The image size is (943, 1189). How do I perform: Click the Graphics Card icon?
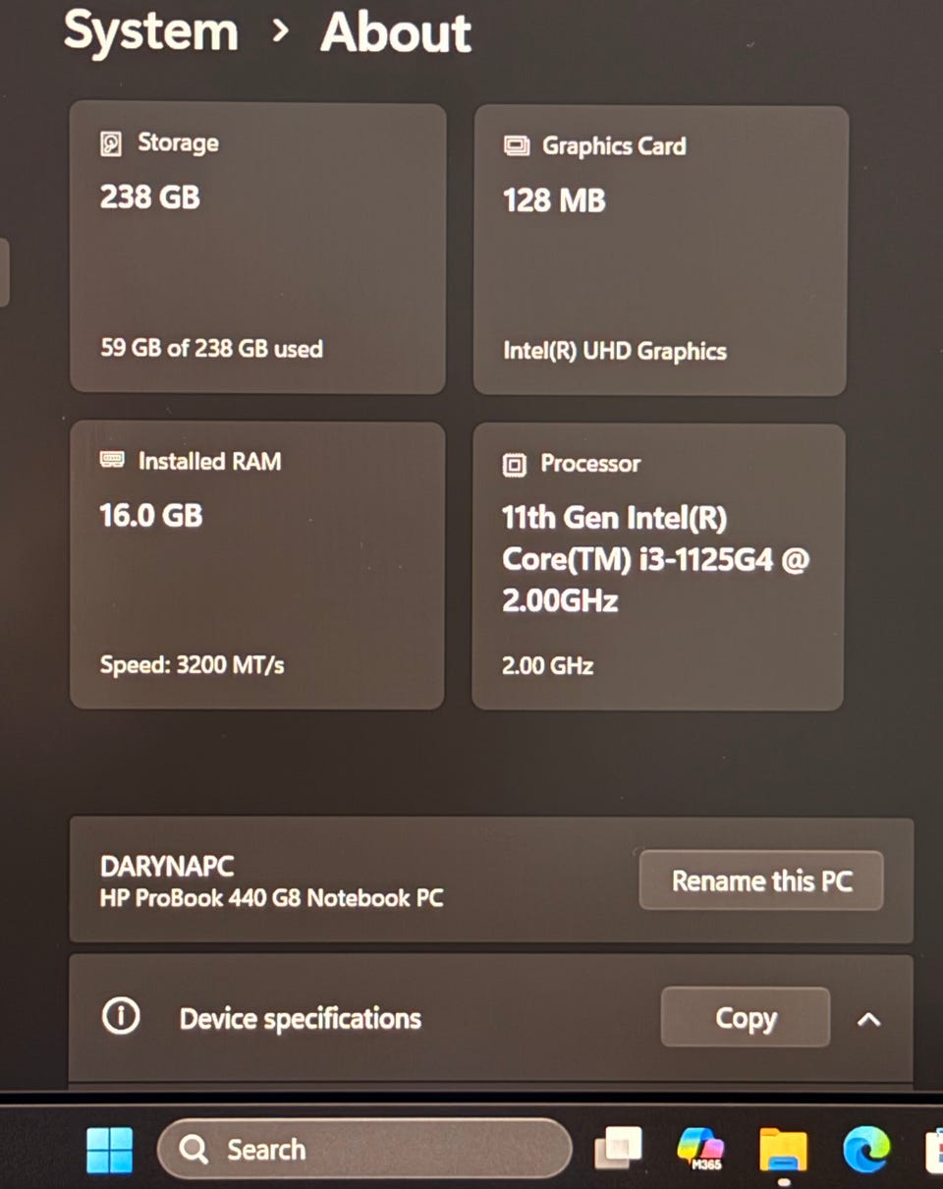[516, 146]
